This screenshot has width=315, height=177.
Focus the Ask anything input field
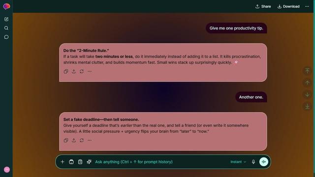161,162
